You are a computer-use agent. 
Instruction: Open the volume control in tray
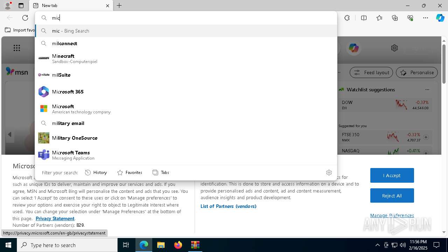pos(403,245)
